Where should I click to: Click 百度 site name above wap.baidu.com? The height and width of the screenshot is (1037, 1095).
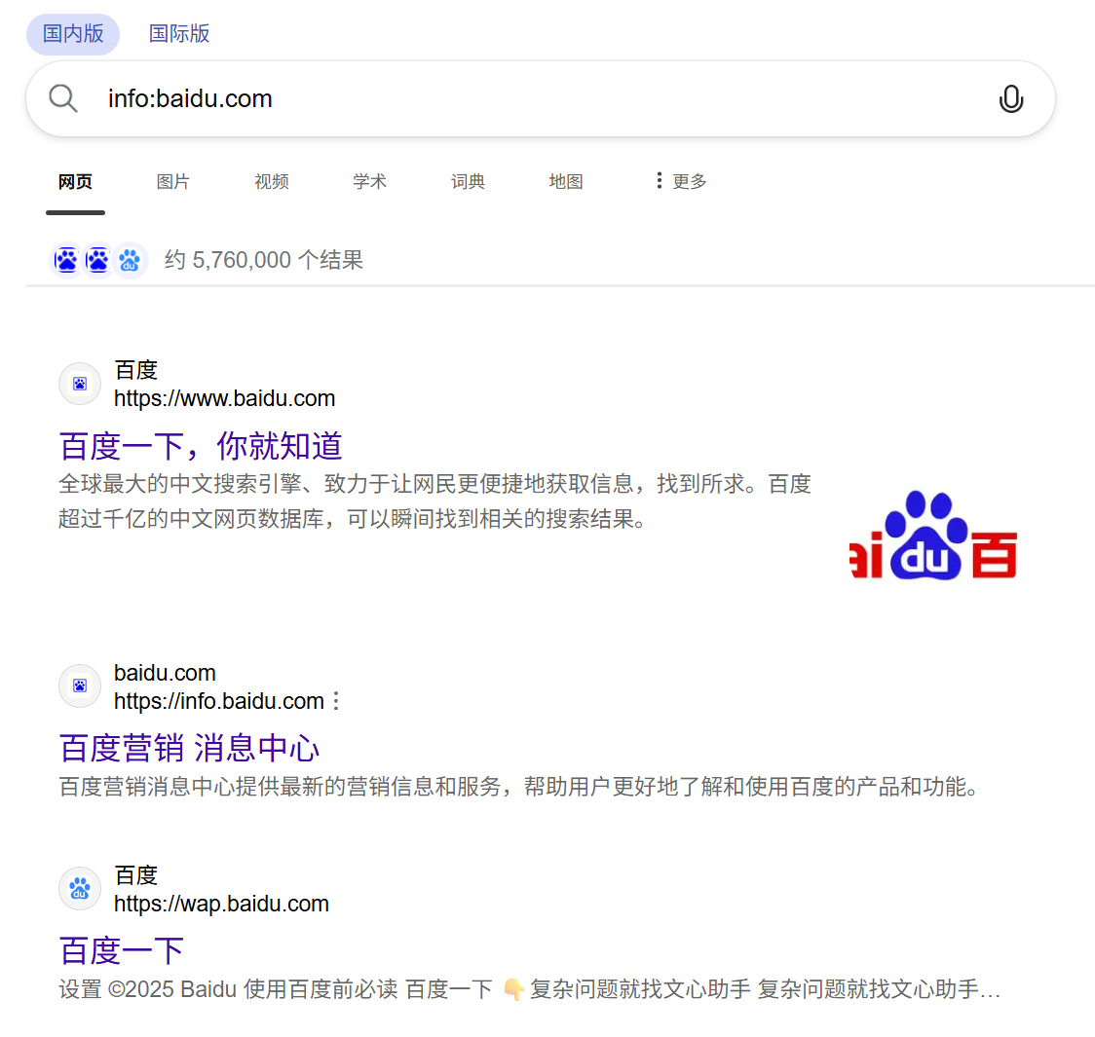(x=136, y=875)
